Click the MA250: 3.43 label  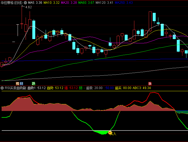click(x=124, y=3)
